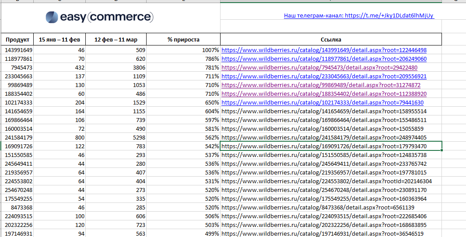Follow the visited link for product 99869489
Viewport: 466px width, 237px height.
tap(321, 85)
